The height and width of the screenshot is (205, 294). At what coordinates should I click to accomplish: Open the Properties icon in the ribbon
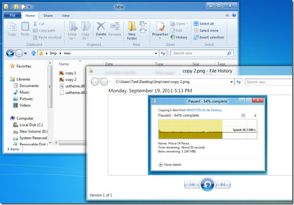(160, 27)
